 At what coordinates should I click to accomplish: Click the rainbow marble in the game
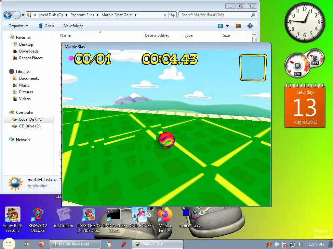(166, 140)
